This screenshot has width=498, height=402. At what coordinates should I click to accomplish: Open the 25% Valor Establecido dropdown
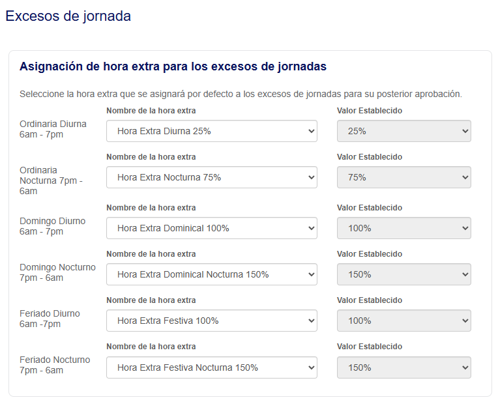(x=403, y=131)
